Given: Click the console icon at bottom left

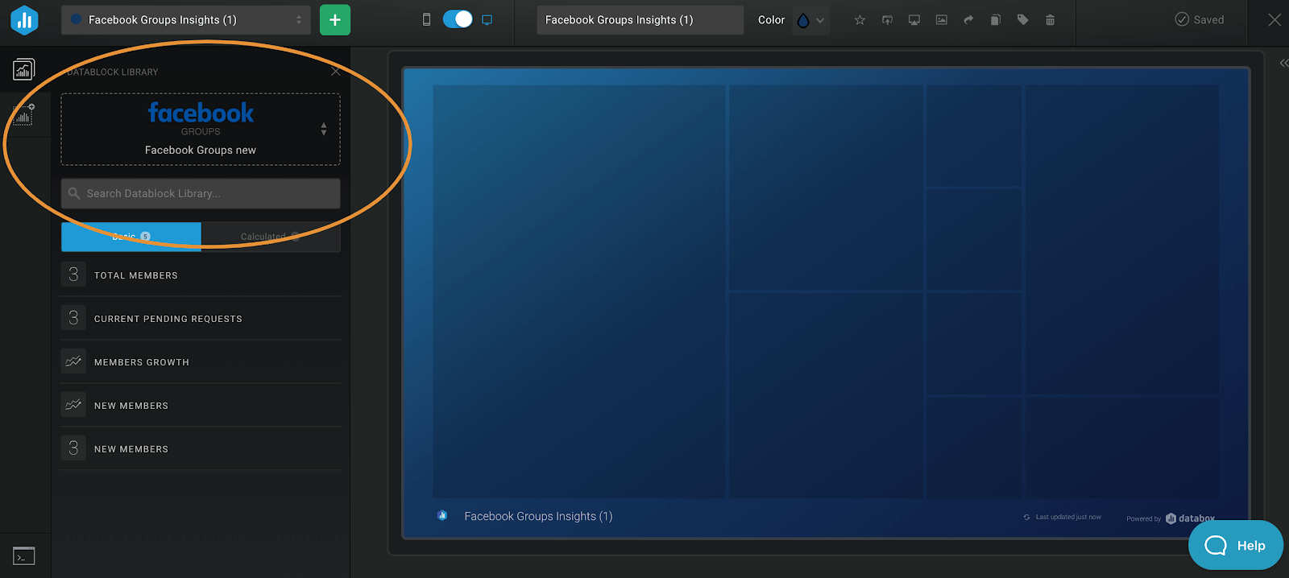Looking at the screenshot, I should (x=24, y=555).
